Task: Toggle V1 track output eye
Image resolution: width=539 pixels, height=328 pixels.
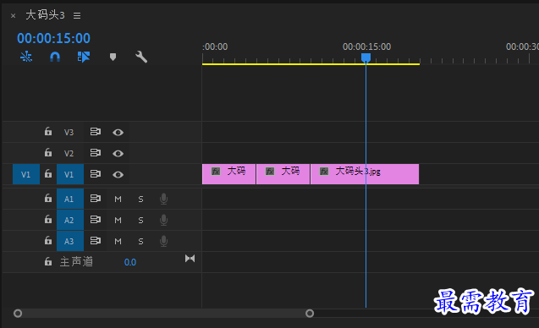Action: pyautogui.click(x=118, y=175)
